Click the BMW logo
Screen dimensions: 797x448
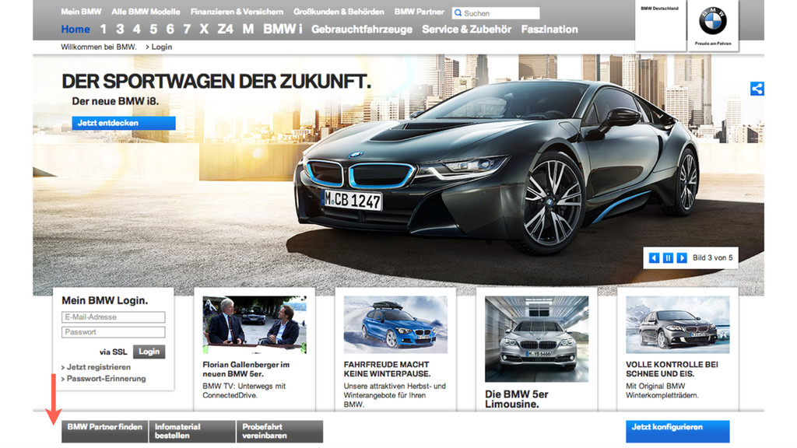pos(713,21)
